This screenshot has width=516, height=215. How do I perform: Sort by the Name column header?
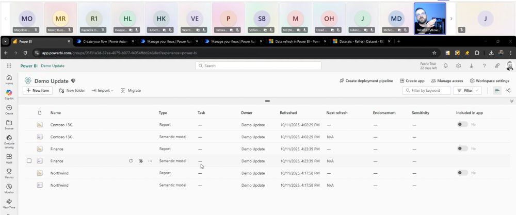click(56, 113)
